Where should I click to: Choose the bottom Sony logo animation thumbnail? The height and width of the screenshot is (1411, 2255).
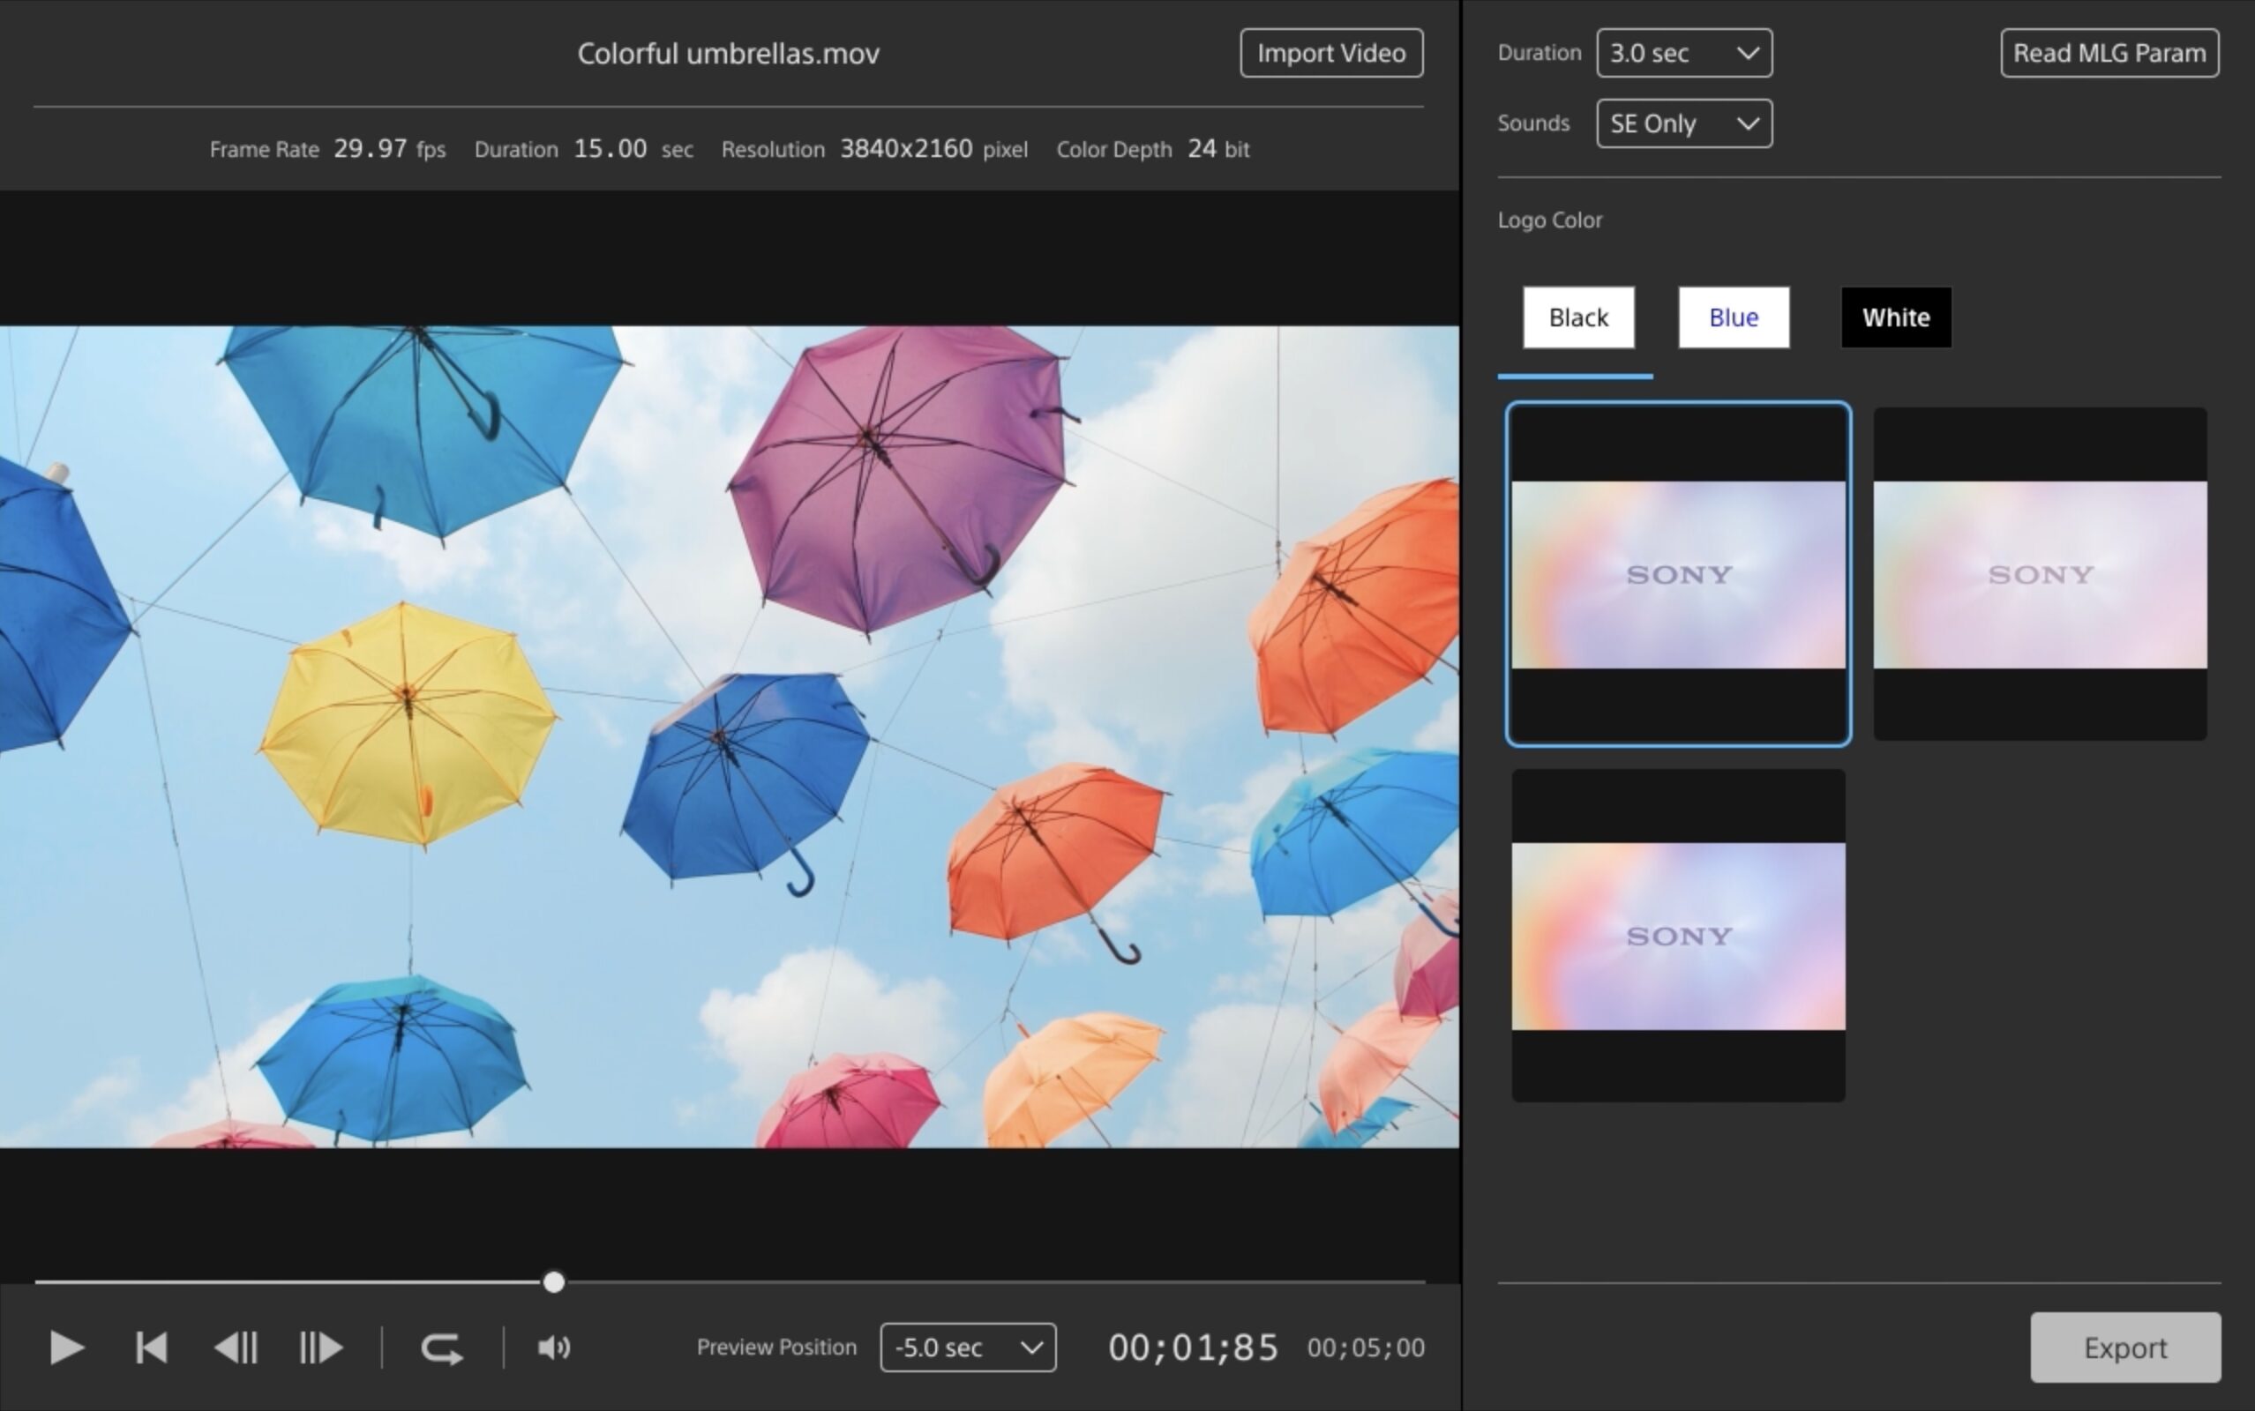pos(1677,935)
